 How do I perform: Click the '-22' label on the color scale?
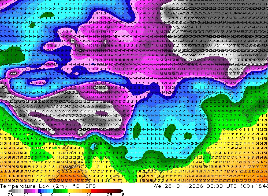tap(24, 194)
